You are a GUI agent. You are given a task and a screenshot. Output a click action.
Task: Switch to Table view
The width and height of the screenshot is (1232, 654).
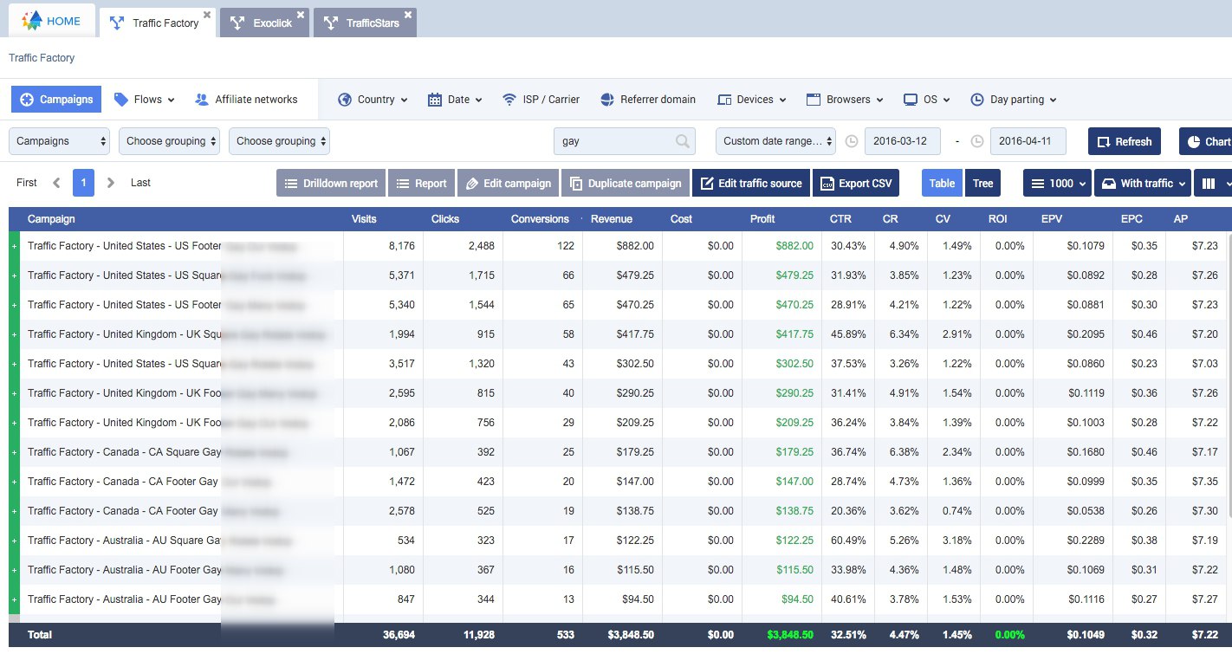942,183
